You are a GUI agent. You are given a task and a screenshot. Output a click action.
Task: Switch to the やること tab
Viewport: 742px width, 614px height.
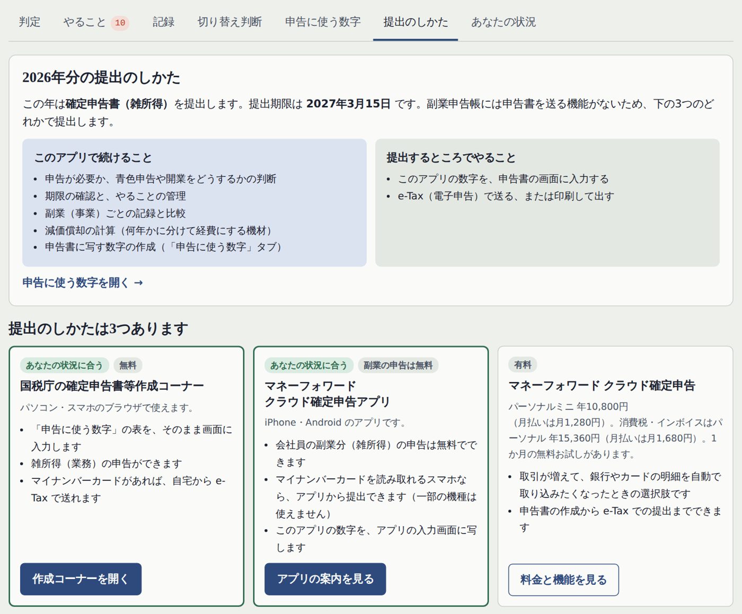coord(96,22)
